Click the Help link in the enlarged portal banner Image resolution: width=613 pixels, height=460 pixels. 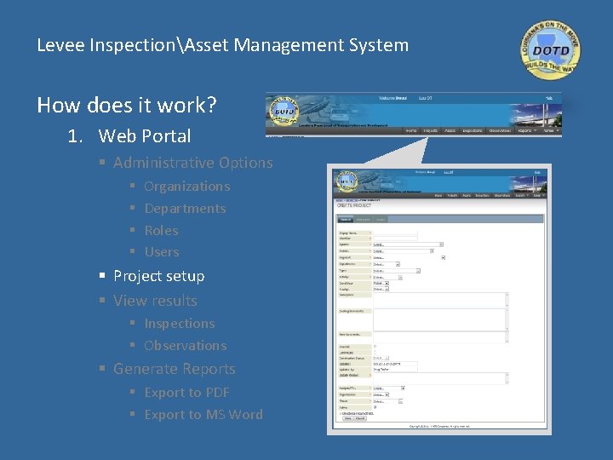[x=549, y=98]
